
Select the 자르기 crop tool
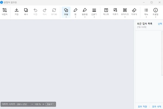click(115, 11)
